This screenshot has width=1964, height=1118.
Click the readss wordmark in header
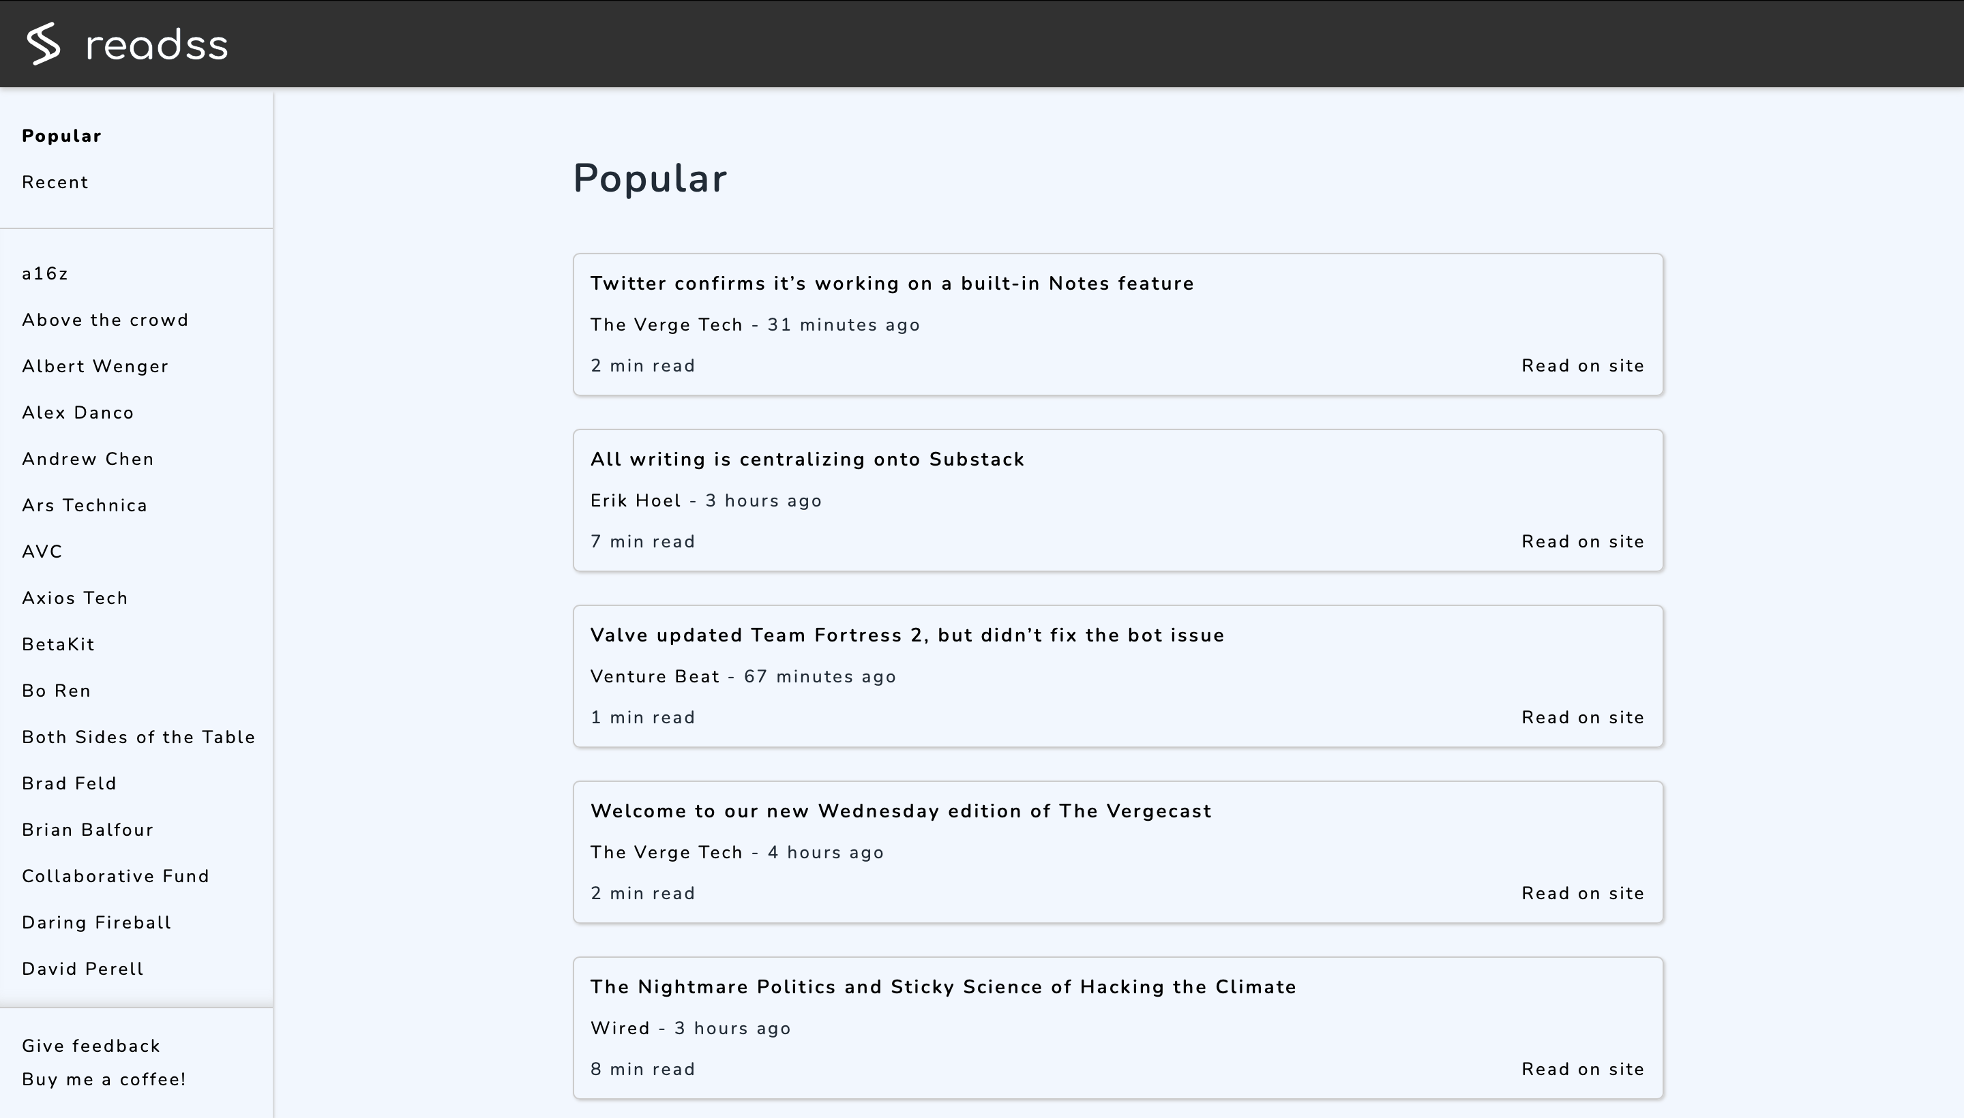pos(158,45)
